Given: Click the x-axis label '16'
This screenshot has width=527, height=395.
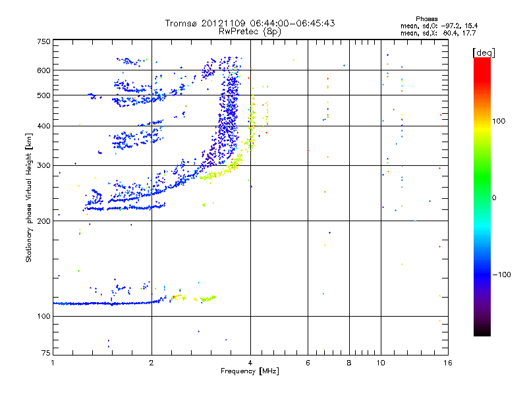Looking at the screenshot, I should coord(448,363).
